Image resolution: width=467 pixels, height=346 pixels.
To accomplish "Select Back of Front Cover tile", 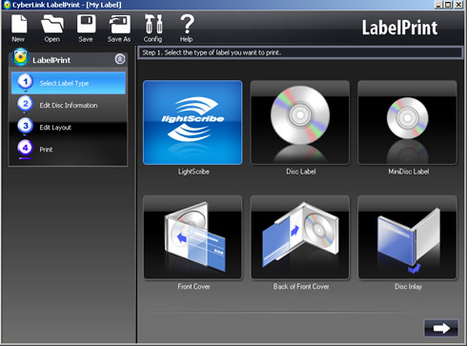I will click(x=300, y=237).
